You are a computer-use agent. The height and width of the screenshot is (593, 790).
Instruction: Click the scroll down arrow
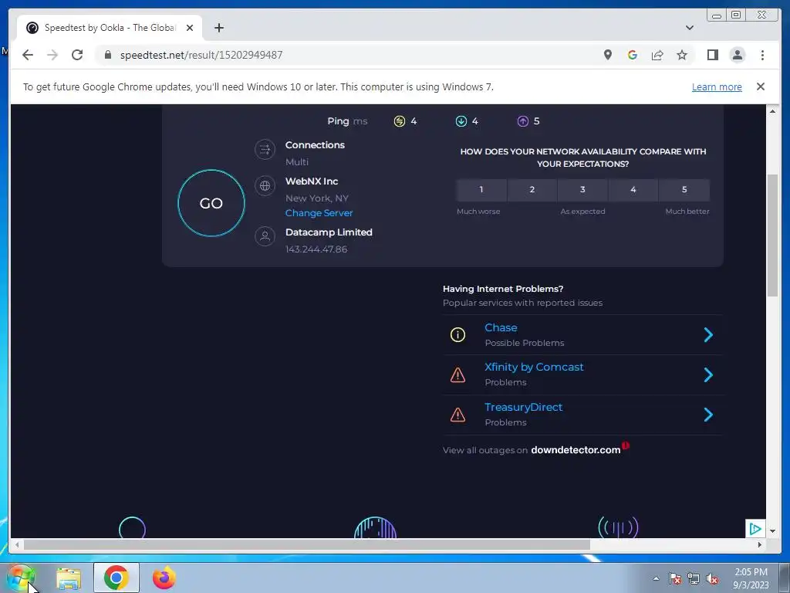tap(772, 531)
